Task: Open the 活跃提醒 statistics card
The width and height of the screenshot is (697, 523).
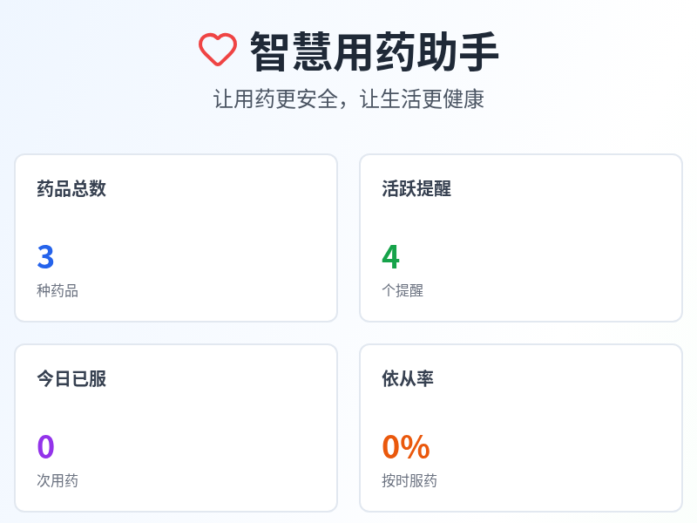Action: click(520, 237)
